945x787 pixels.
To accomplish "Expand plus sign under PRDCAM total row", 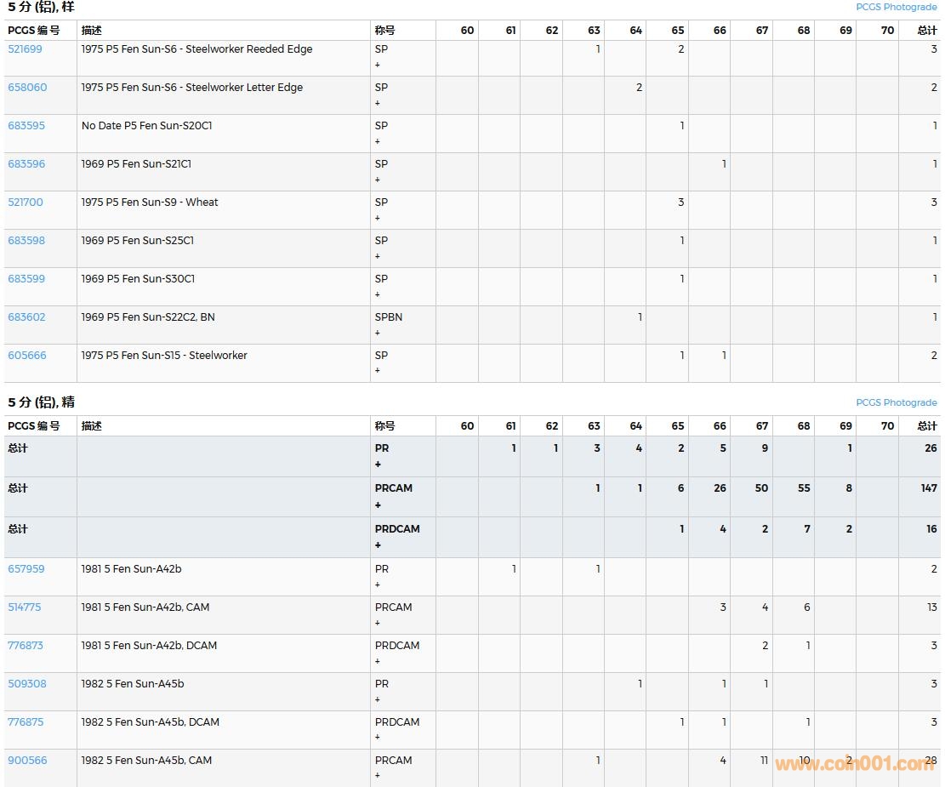I will (378, 545).
